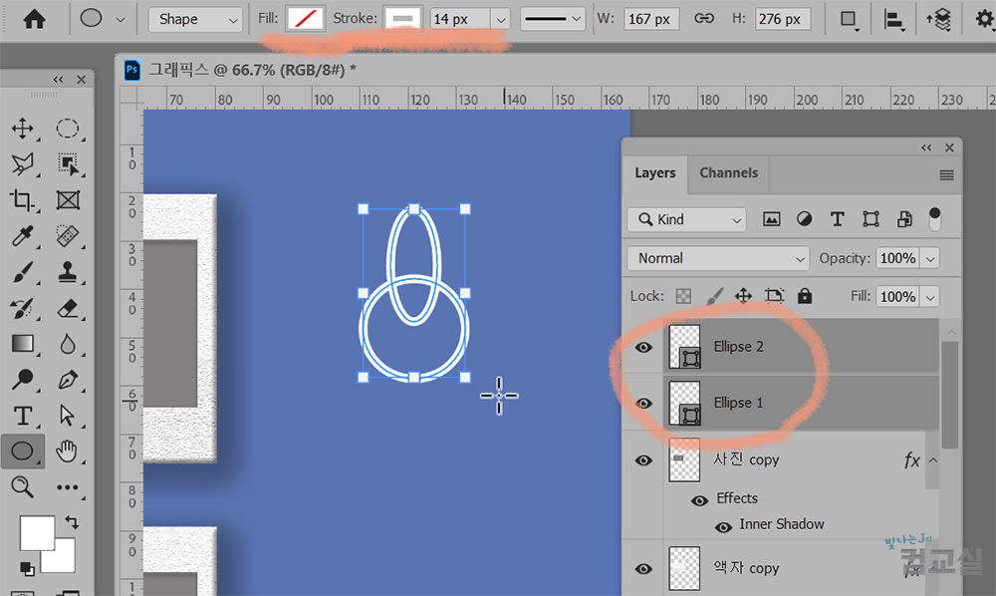Viewport: 996px width, 596px height.
Task: Hide the Inner Shadow effect
Action: 723,527
